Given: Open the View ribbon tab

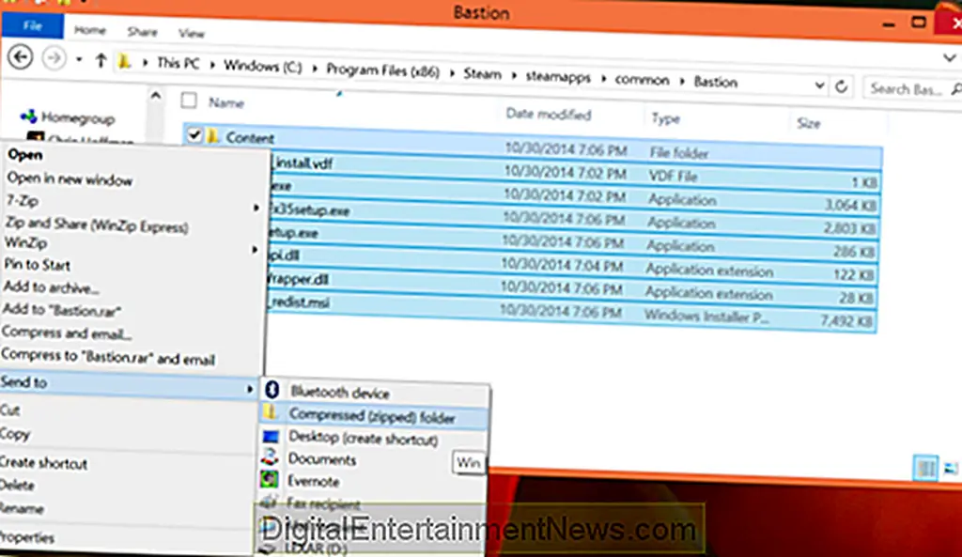Looking at the screenshot, I should click(192, 33).
